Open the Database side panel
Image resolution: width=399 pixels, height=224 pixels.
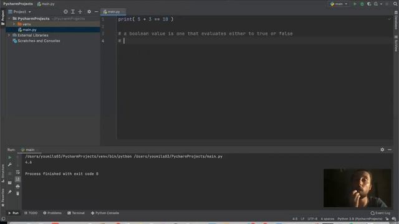(396, 20)
